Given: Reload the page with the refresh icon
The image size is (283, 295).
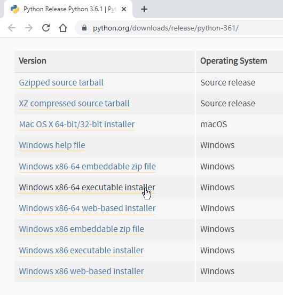Looking at the screenshot, I should [46, 28].
